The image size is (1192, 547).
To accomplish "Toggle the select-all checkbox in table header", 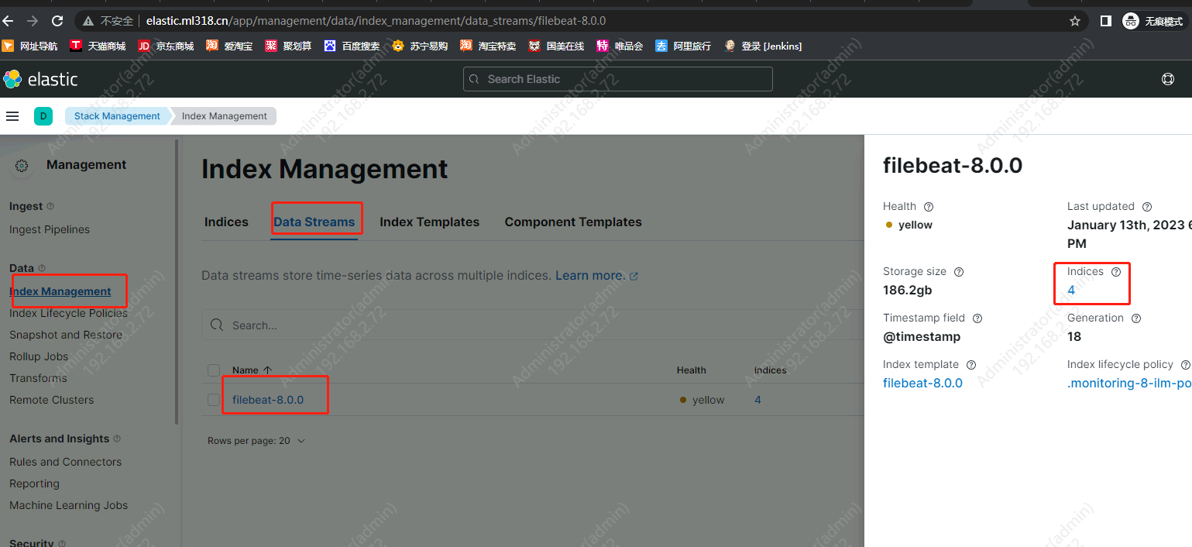I will [214, 370].
